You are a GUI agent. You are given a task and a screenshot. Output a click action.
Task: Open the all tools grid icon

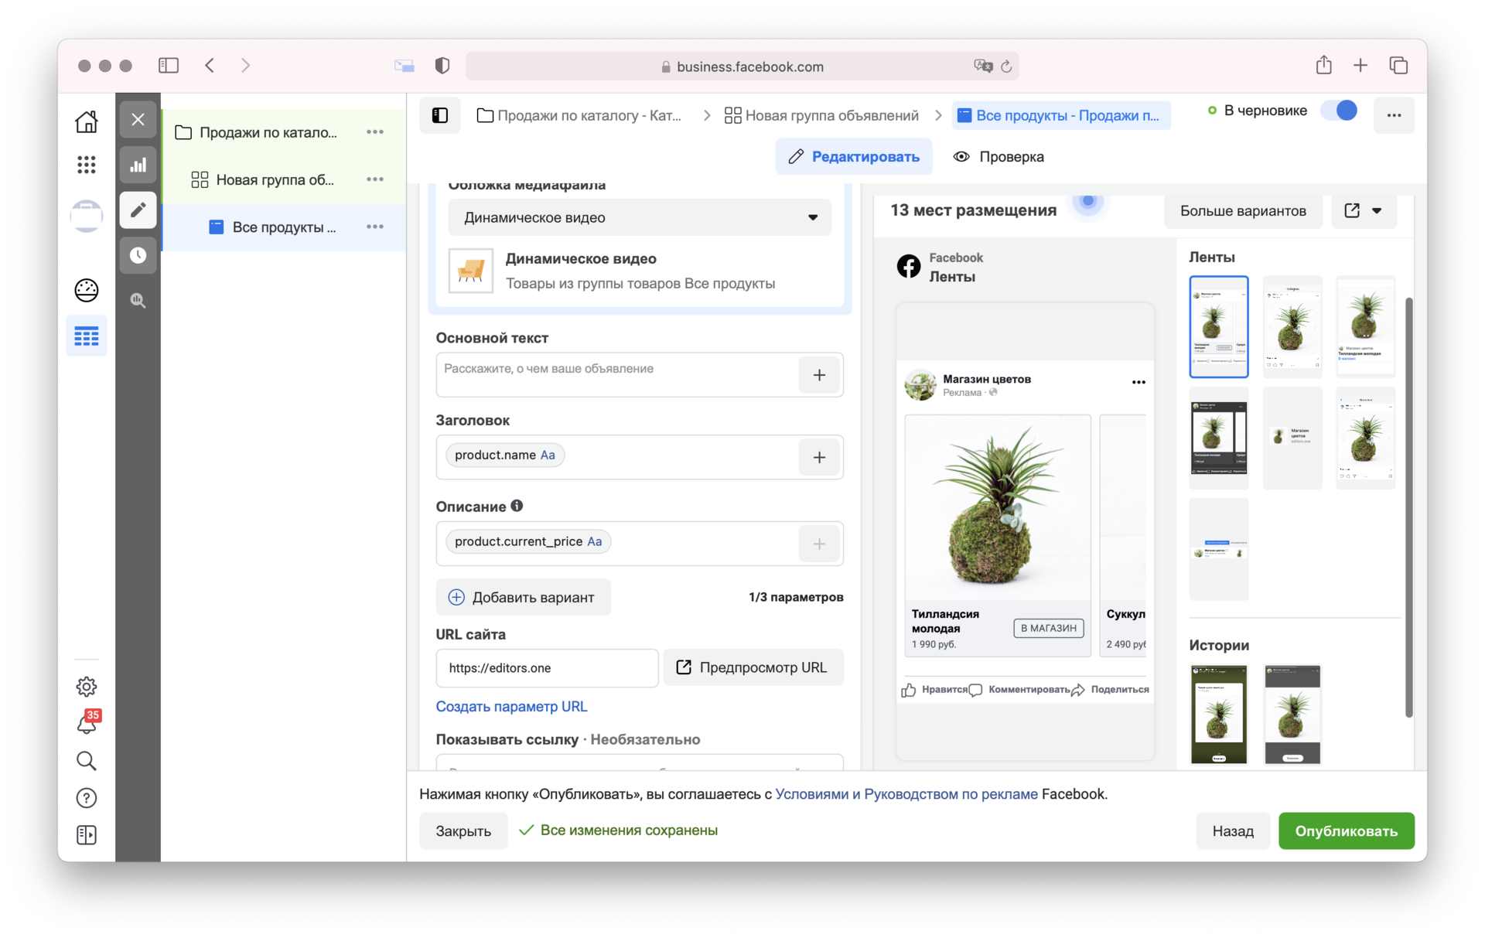click(x=87, y=164)
